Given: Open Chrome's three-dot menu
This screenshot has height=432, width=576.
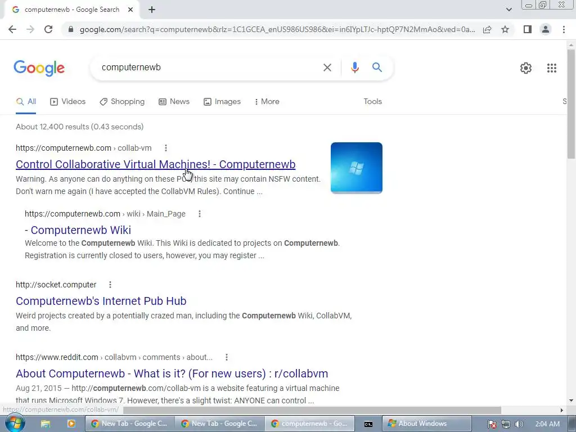Looking at the screenshot, I should point(564,29).
